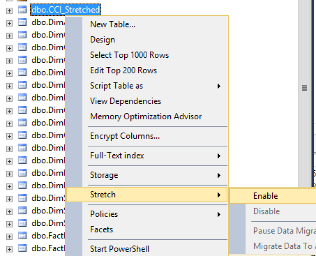
Task: Click the table icon of last dbo.Fact entry
Action: [x=22, y=248]
